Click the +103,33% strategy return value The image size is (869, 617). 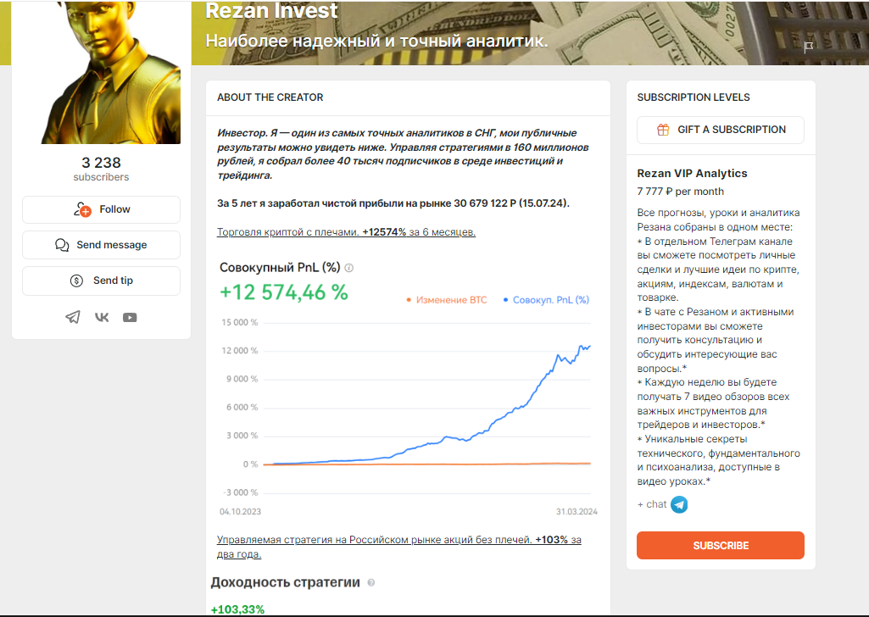click(x=237, y=609)
